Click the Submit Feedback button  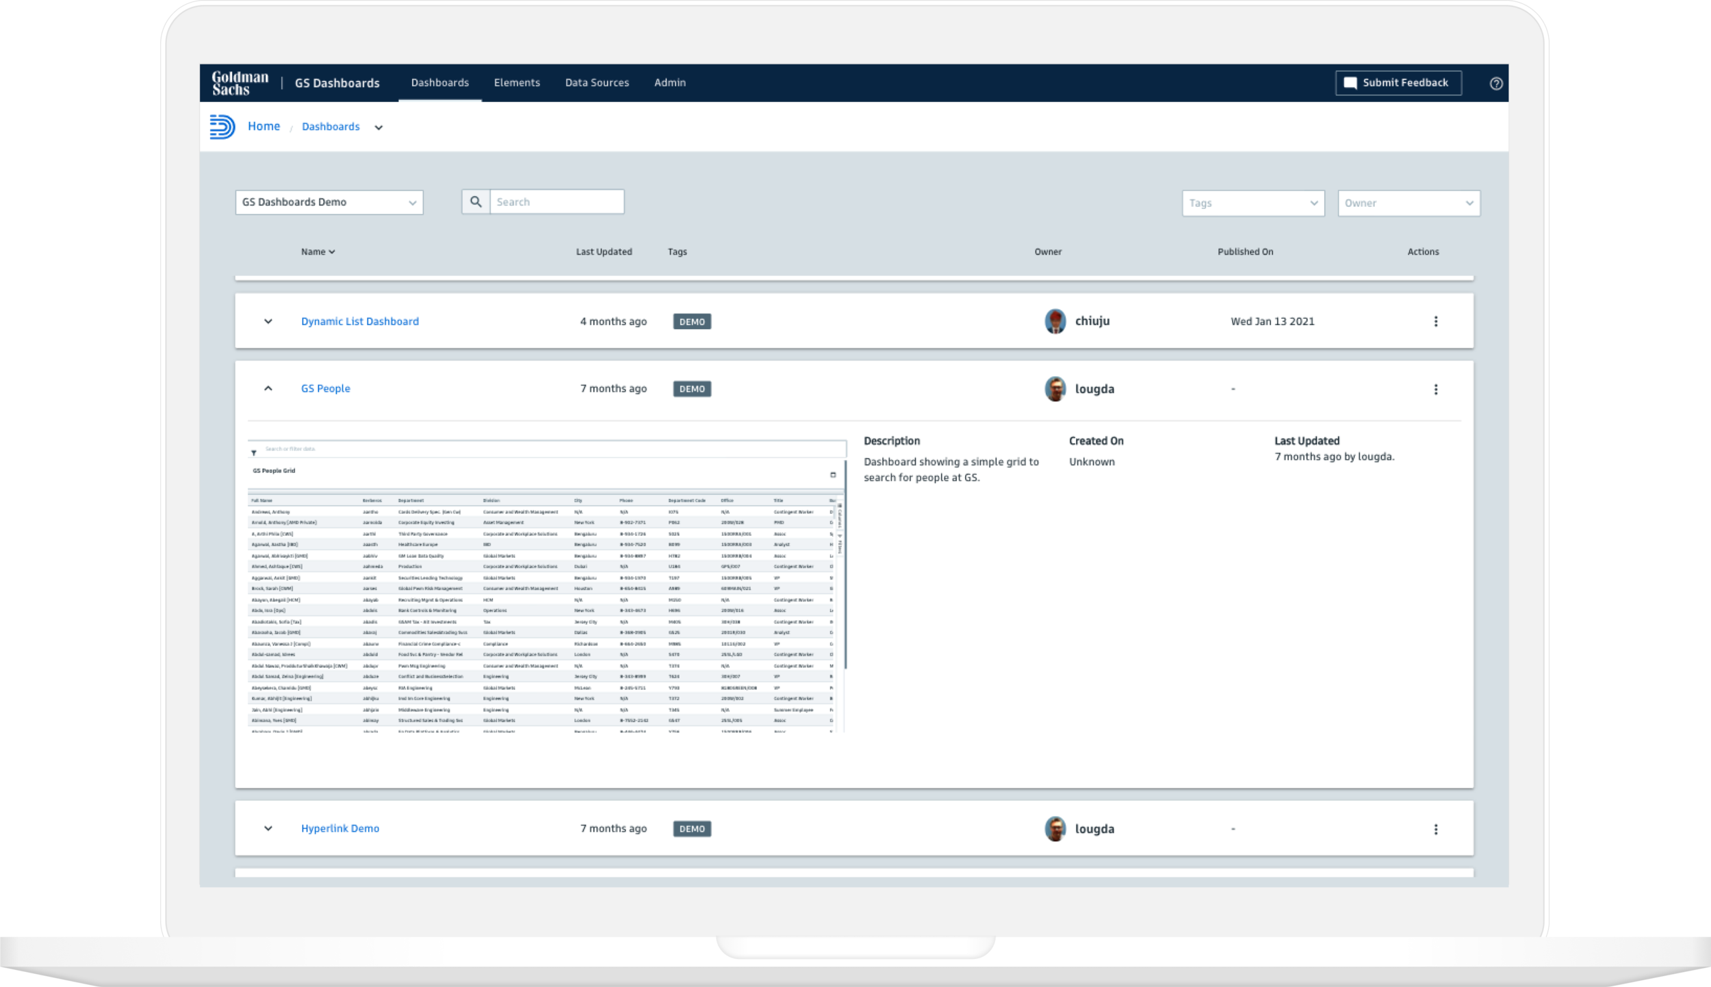click(1398, 82)
